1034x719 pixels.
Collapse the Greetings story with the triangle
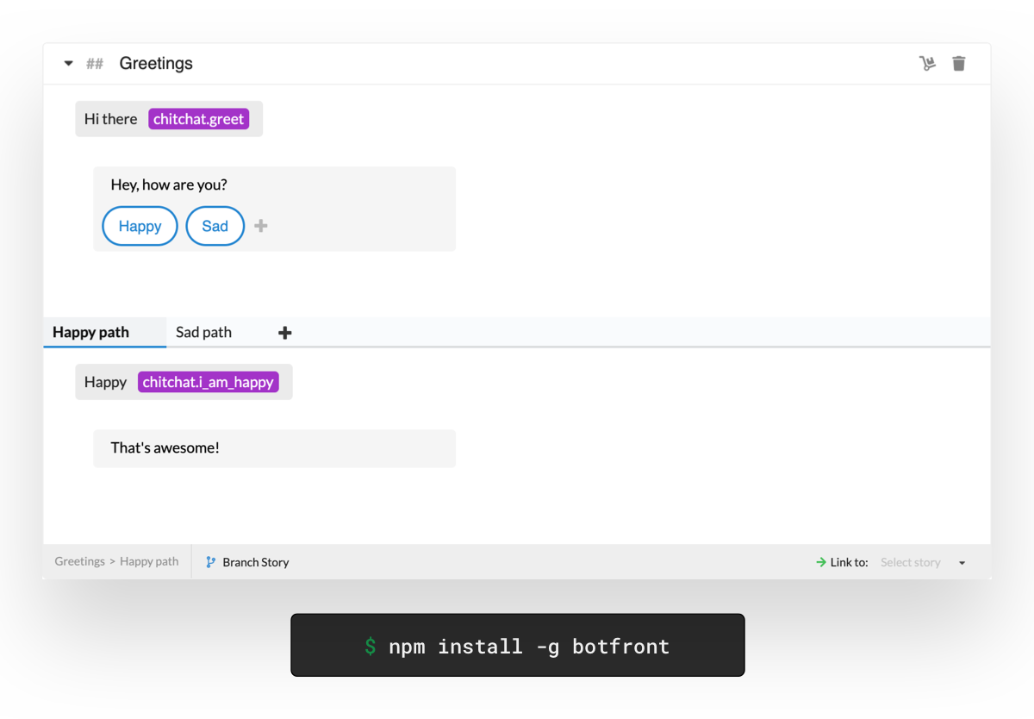68,63
